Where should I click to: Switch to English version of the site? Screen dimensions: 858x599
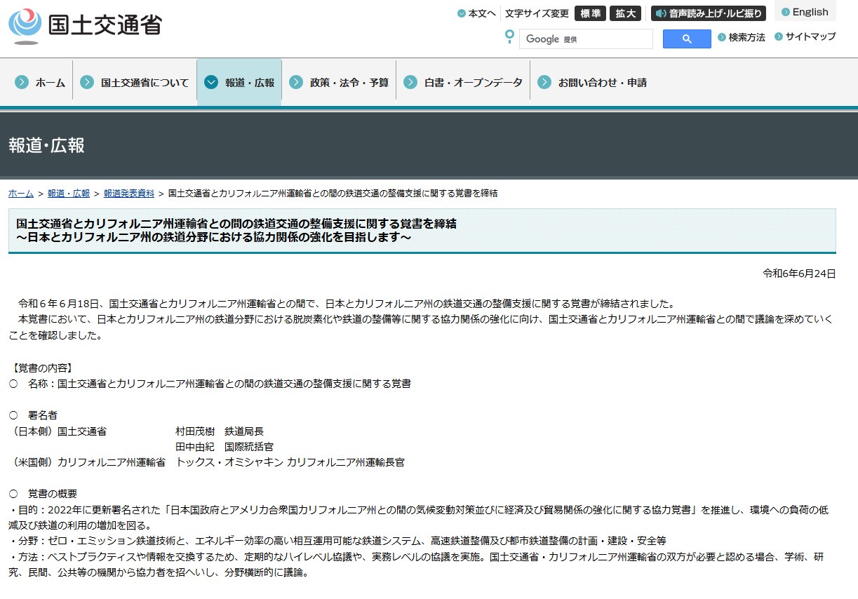[807, 11]
